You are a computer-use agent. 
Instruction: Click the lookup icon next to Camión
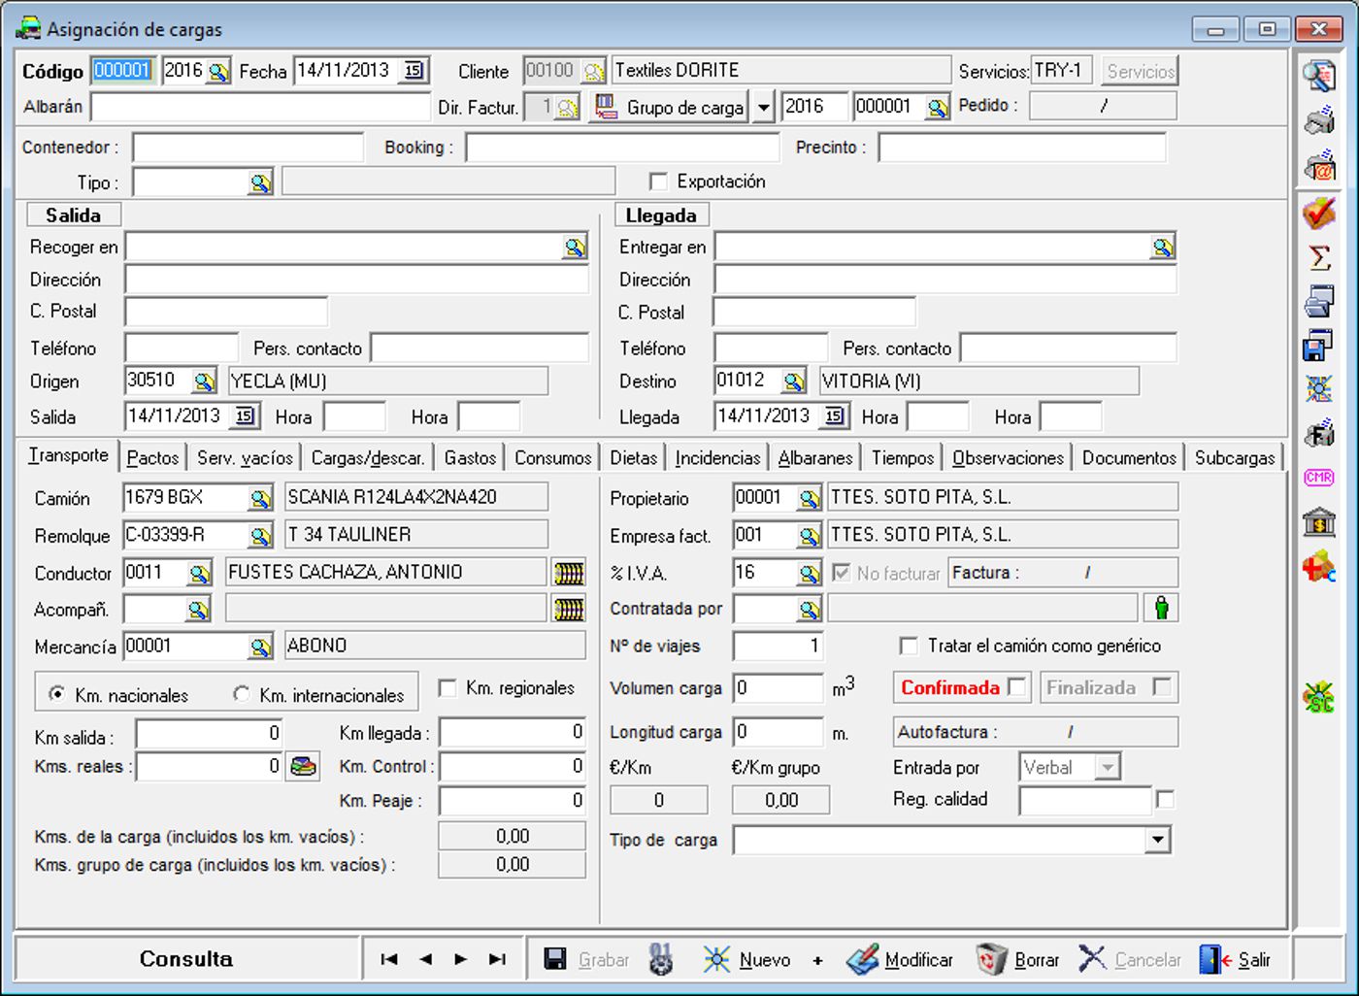coord(260,499)
